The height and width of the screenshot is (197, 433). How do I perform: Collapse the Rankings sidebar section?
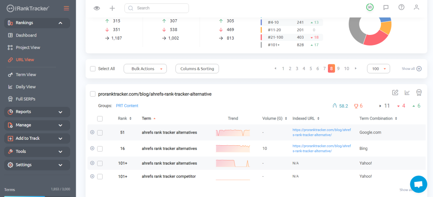pos(37,23)
